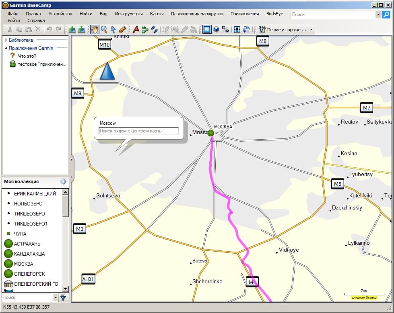Select the New Waypoint flag tool
This screenshot has width=394, height=313.
136,29
